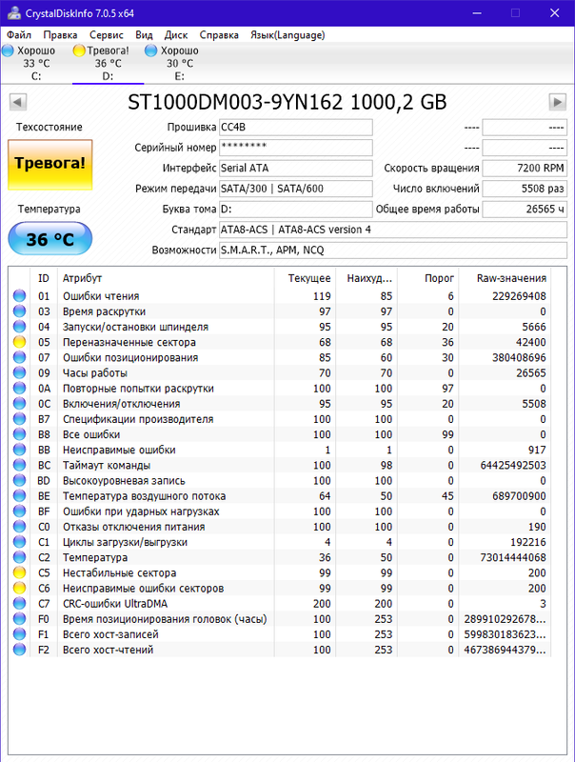Click the Наихуд... column header

click(x=367, y=278)
